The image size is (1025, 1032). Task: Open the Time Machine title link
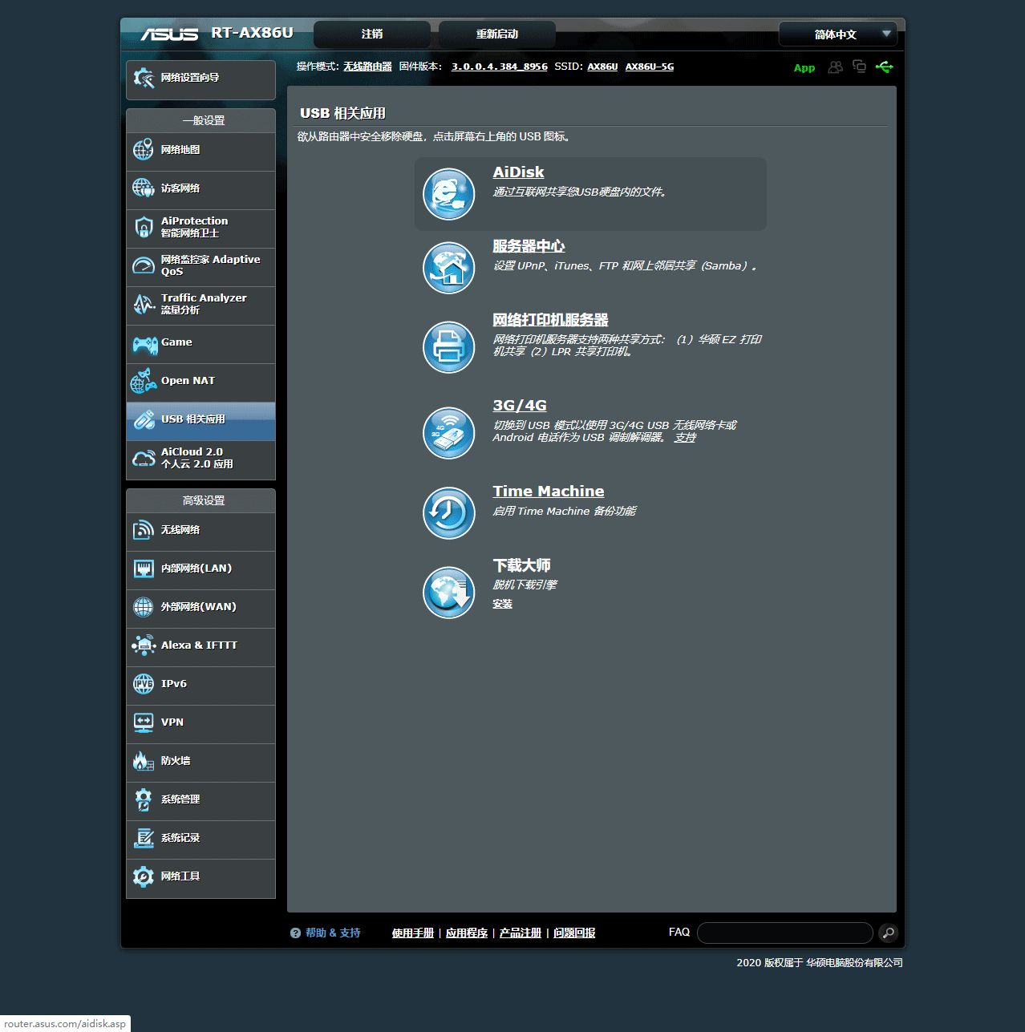[549, 492]
